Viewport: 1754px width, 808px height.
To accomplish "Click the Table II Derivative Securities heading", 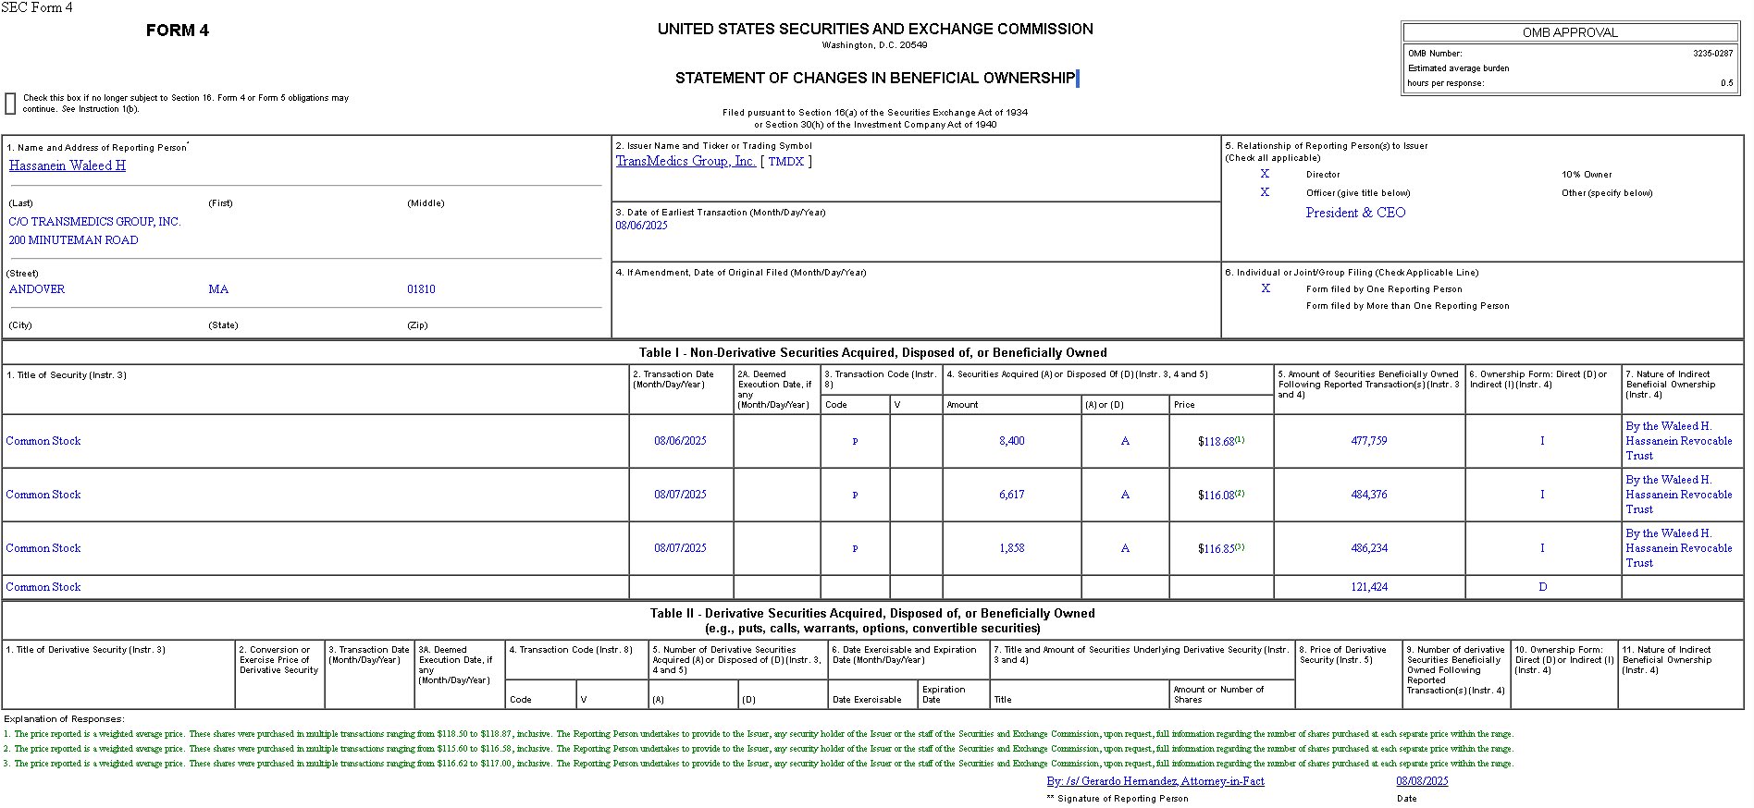I will [872, 620].
